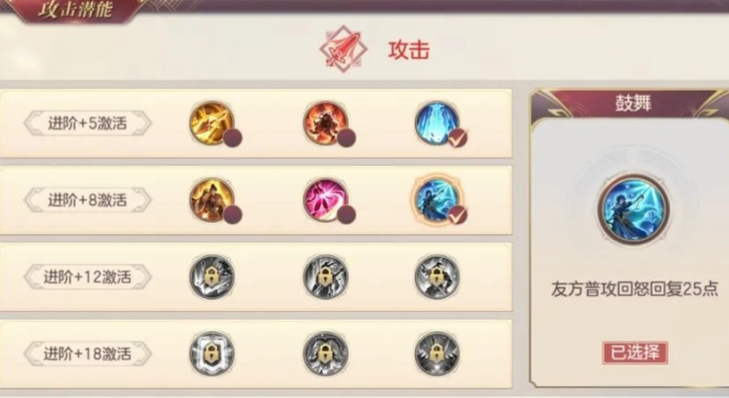
Task: Select the red fire warrior skill in the 进阶+5 row
Action: 325,122
